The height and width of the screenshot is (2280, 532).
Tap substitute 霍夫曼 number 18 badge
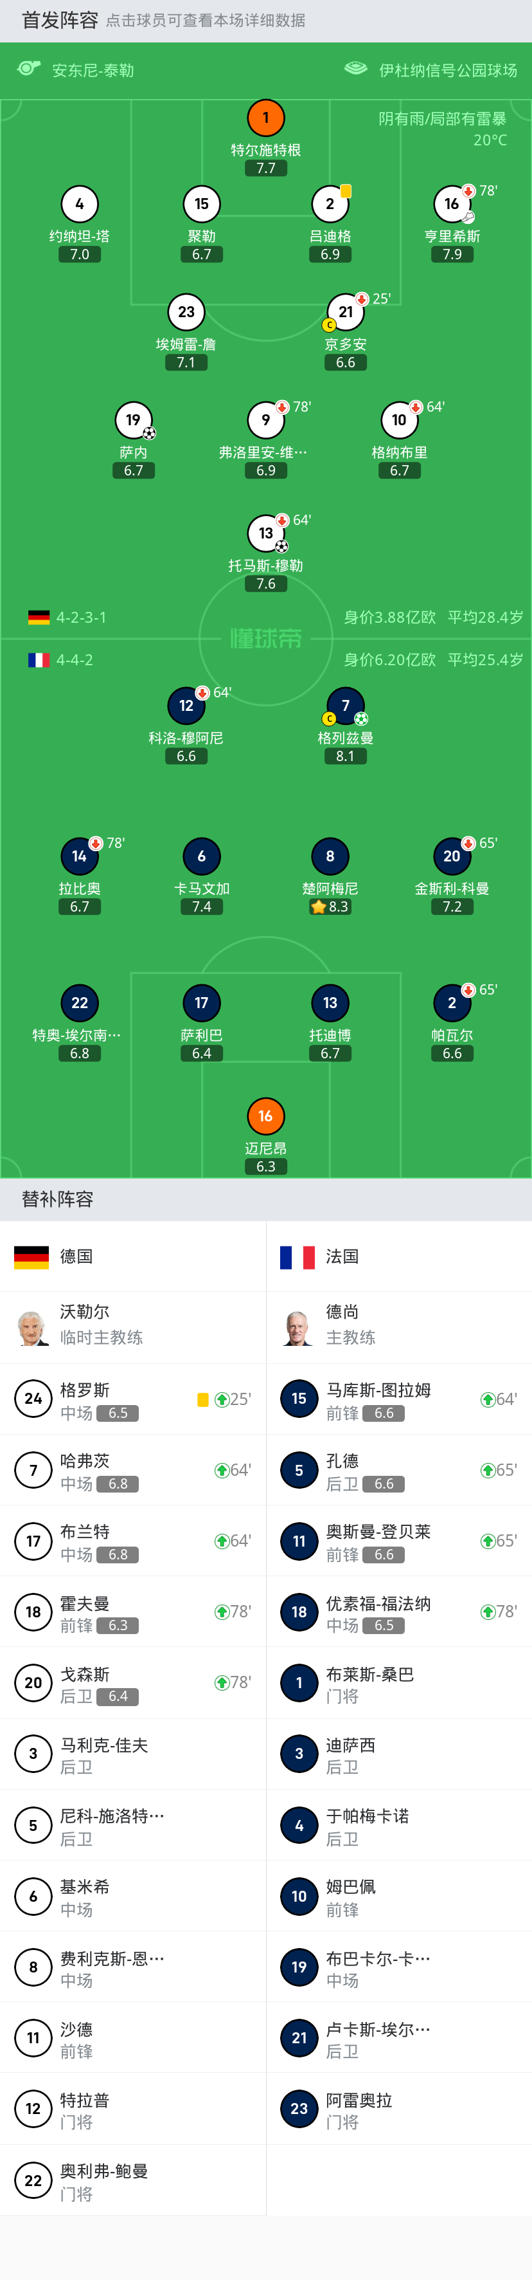[x=33, y=1612]
